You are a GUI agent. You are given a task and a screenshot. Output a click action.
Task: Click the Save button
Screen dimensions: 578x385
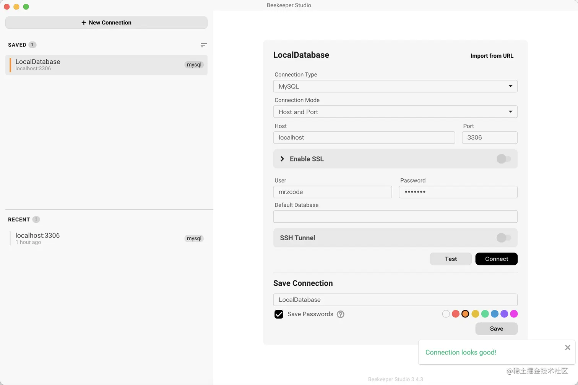pos(497,329)
